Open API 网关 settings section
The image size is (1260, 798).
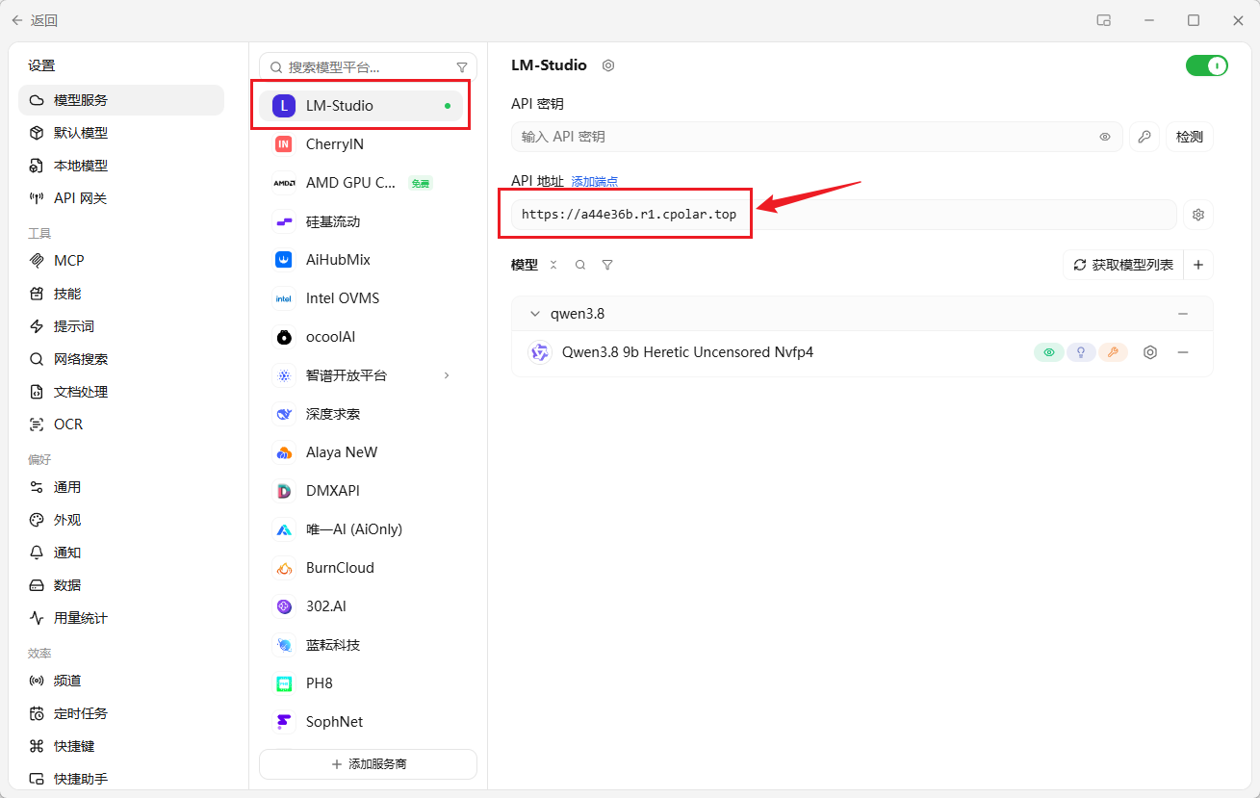[x=121, y=198]
